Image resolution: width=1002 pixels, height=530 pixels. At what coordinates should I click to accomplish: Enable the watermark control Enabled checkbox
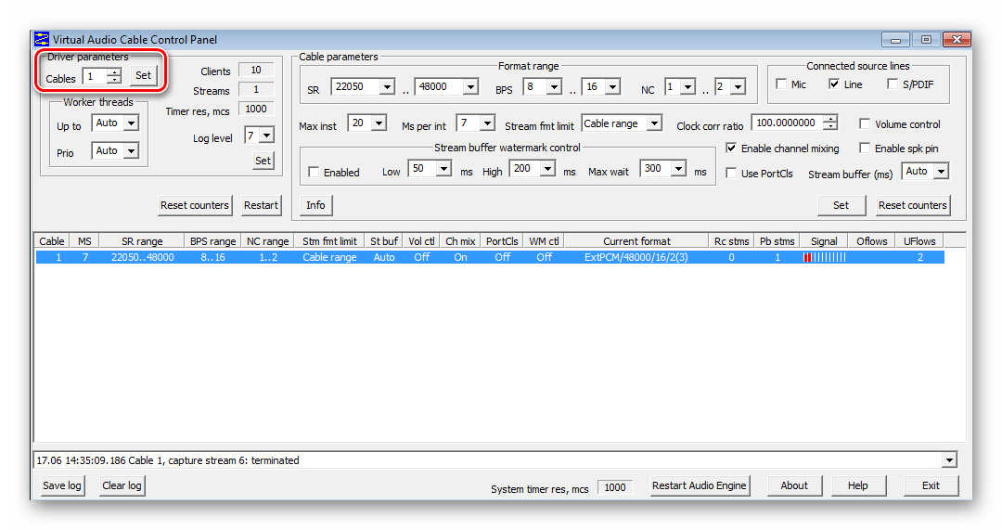(x=314, y=173)
